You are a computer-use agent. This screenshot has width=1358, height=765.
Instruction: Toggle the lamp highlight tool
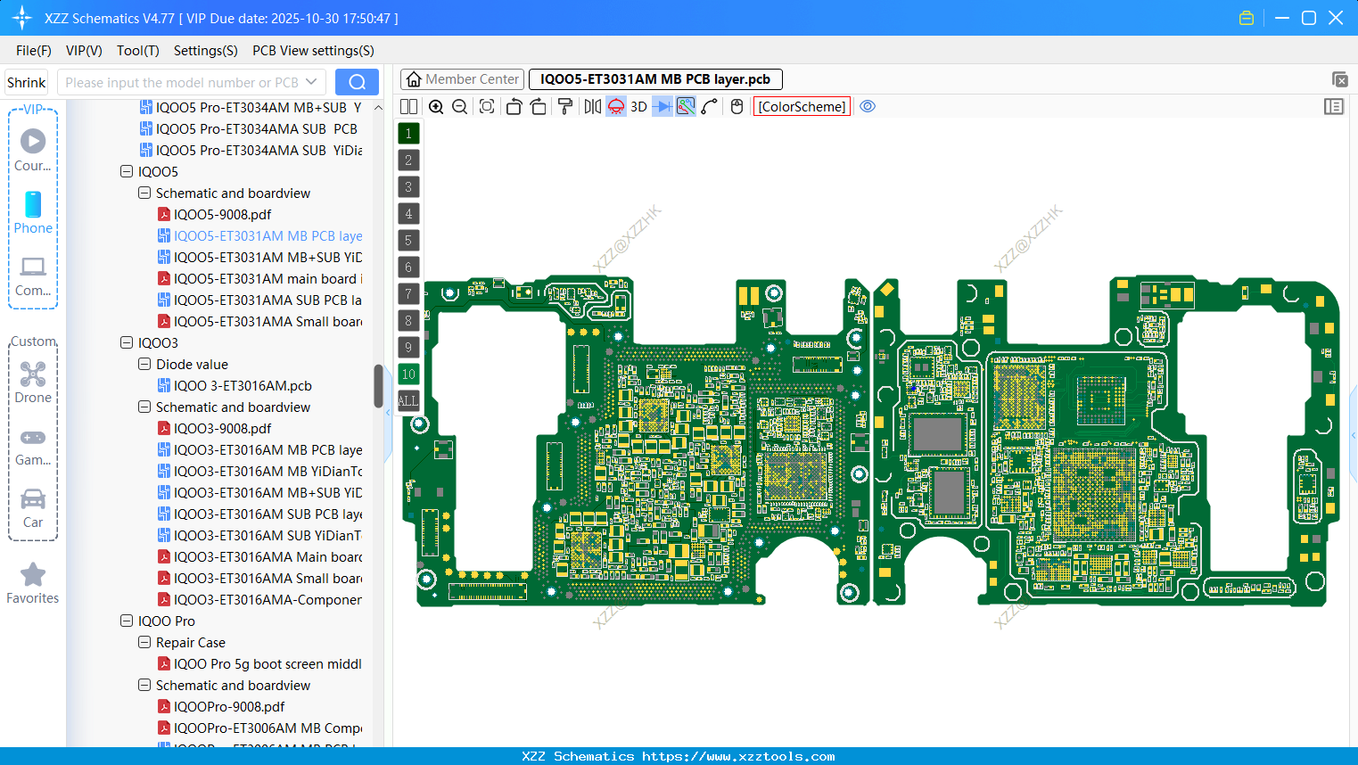pyautogui.click(x=615, y=106)
